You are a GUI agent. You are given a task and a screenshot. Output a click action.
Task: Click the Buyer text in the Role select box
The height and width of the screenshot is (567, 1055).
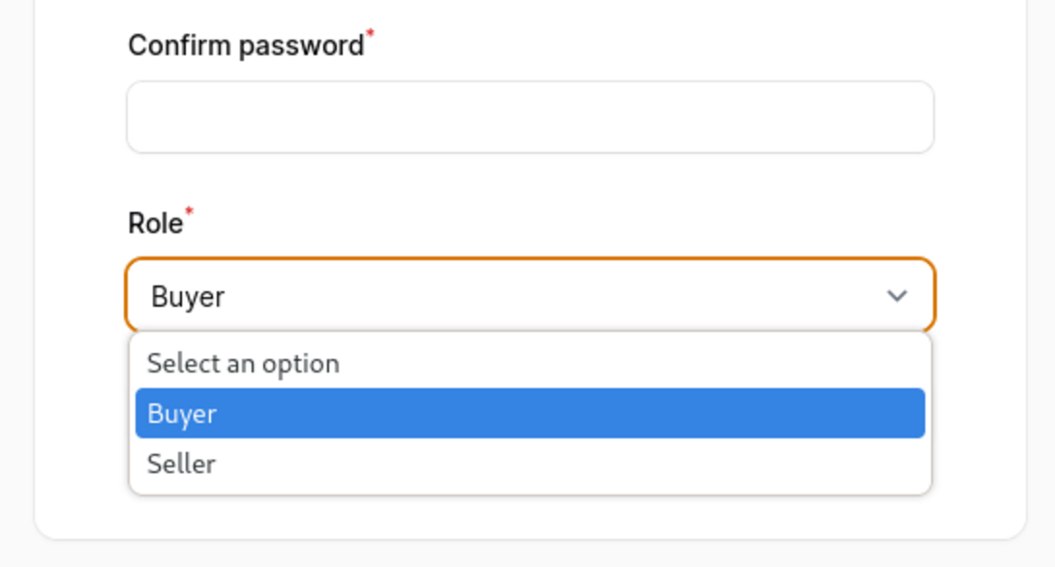188,297
